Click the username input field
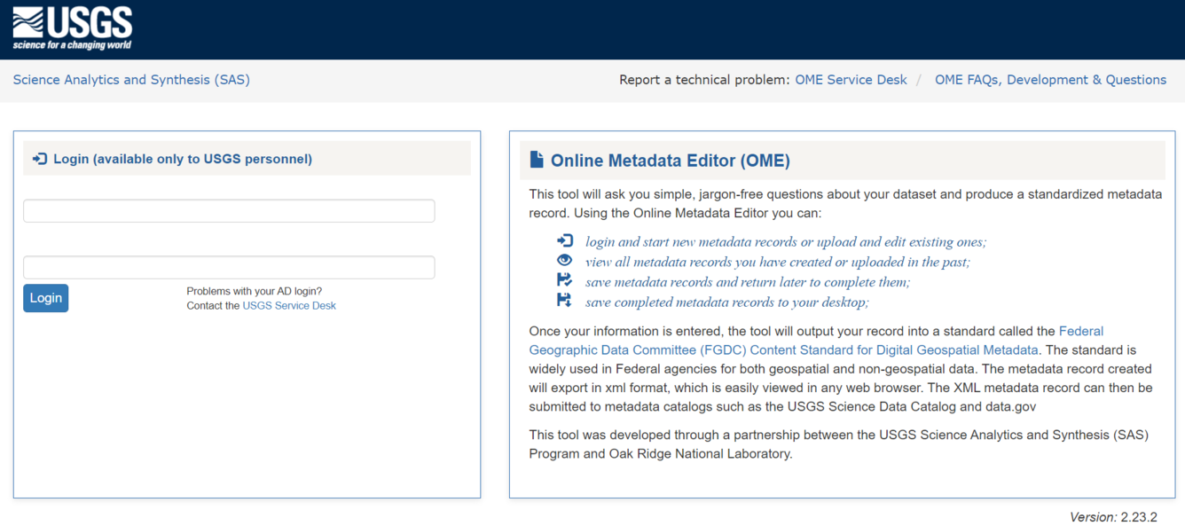1185x526 pixels. pyautogui.click(x=228, y=210)
